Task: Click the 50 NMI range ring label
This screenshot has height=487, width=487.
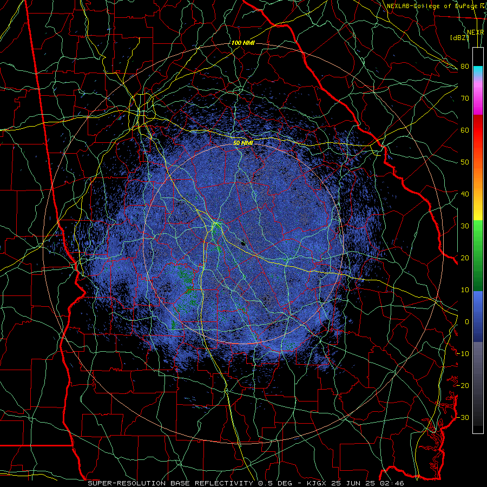Action: pyautogui.click(x=243, y=143)
